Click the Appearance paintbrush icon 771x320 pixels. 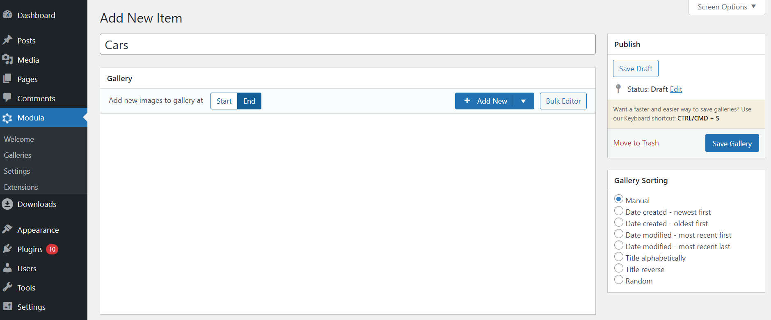(7, 229)
